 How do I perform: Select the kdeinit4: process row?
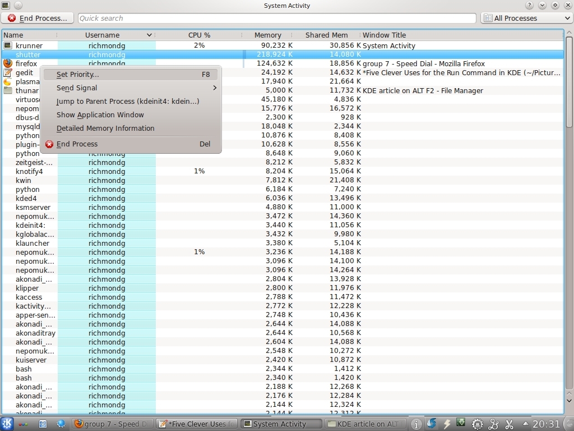click(x=283, y=225)
